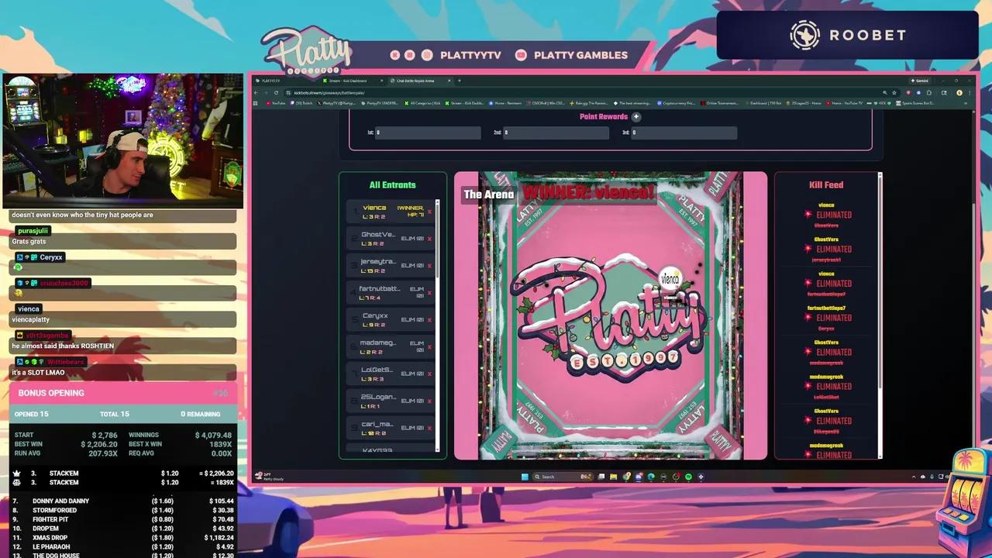Launch Spotify from the taskbar
The image size is (992, 558).
[687, 477]
